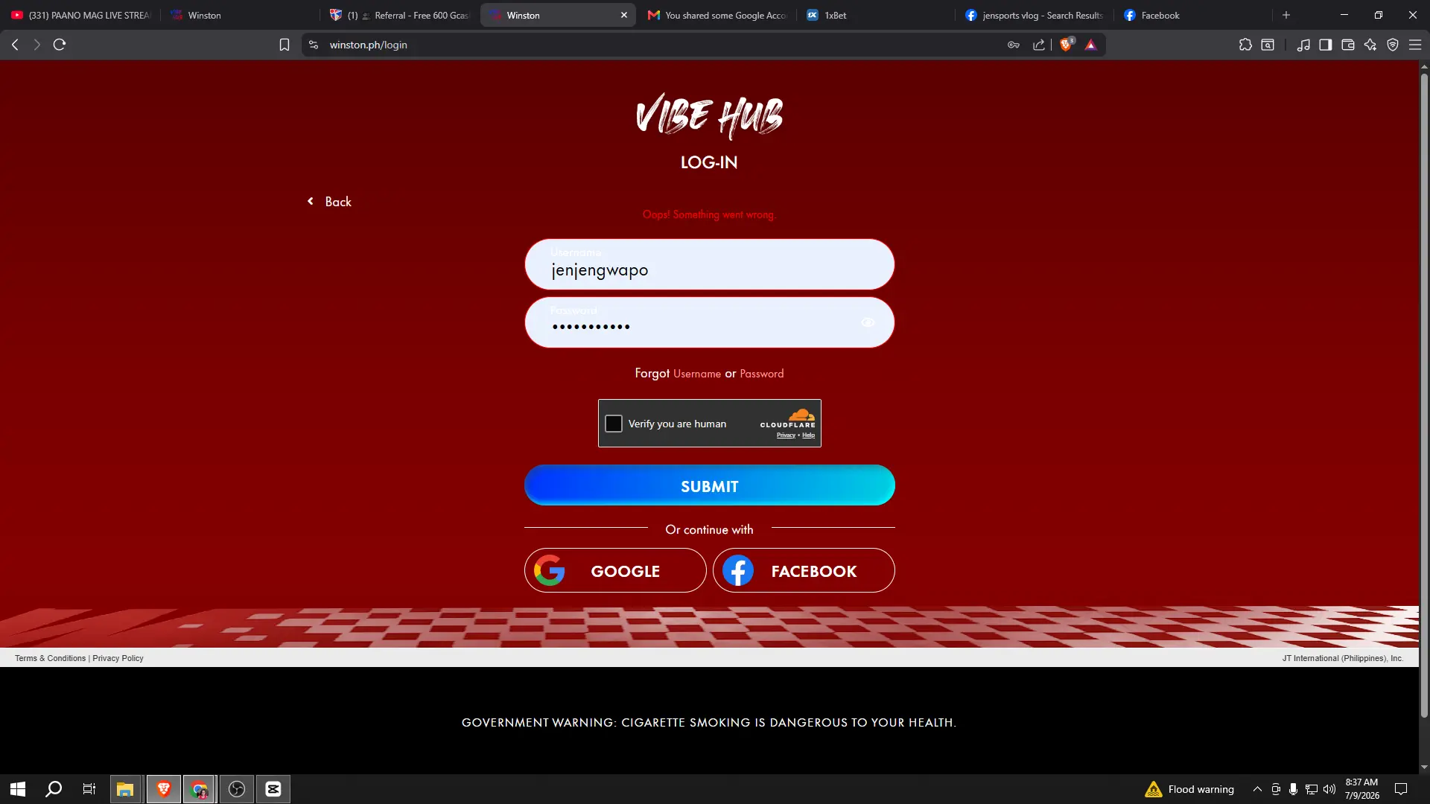
Task: Switch to the jensports vlog Search Results tab
Action: point(1035,15)
